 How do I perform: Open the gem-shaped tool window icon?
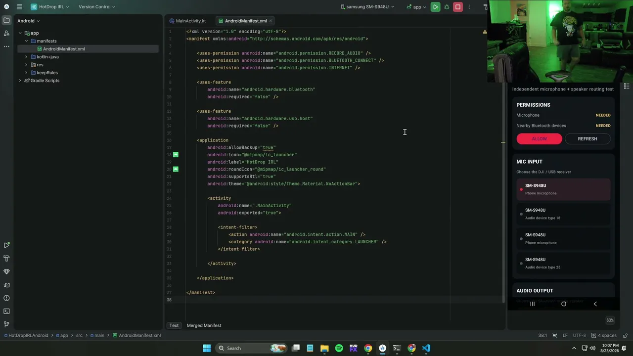(x=6, y=271)
